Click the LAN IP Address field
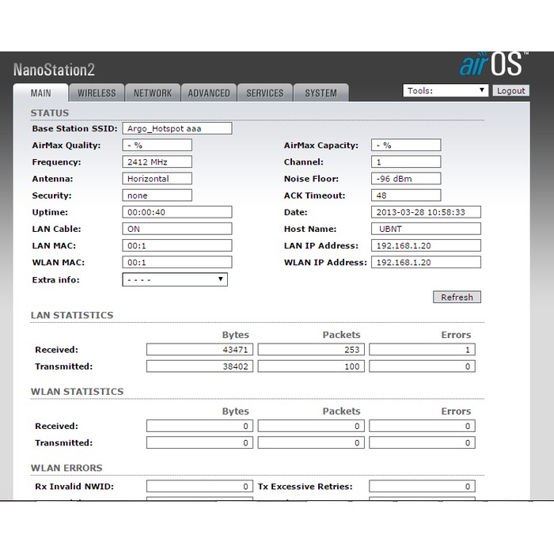The image size is (554, 554). pos(426,245)
